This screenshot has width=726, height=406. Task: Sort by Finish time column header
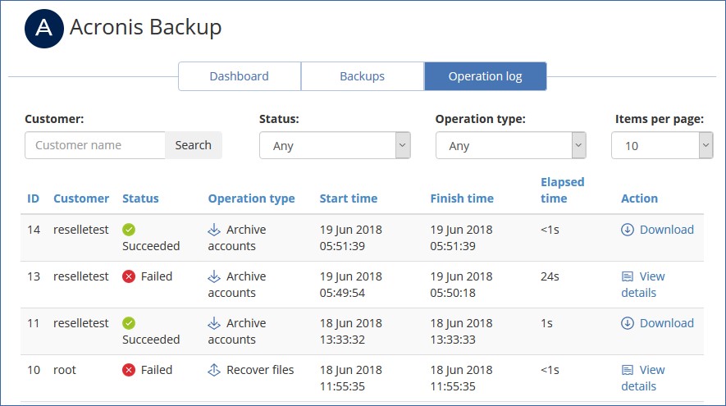point(462,198)
